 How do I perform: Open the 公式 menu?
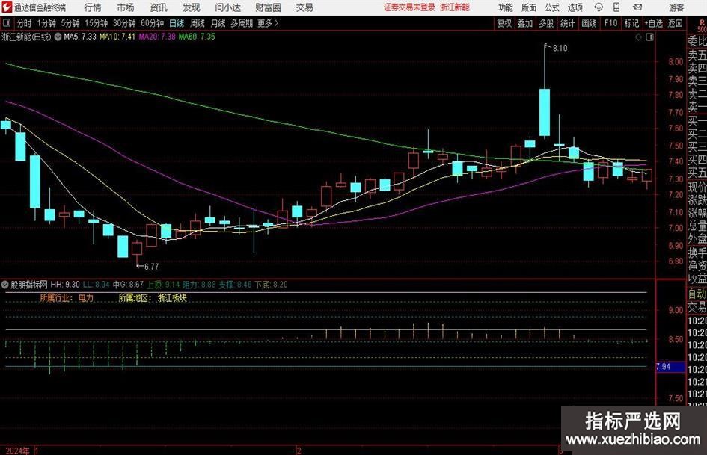pos(552,7)
